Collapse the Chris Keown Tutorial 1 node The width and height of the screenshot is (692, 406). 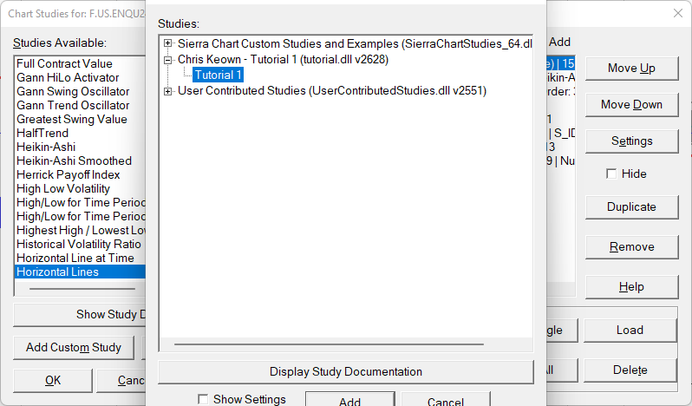[168, 60]
